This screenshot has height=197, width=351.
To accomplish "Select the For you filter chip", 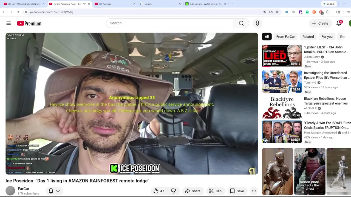I will pyautogui.click(x=327, y=37).
